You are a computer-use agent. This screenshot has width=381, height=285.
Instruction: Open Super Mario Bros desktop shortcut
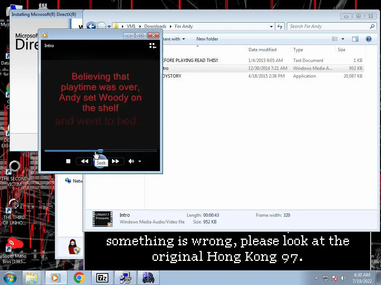pos(14,251)
